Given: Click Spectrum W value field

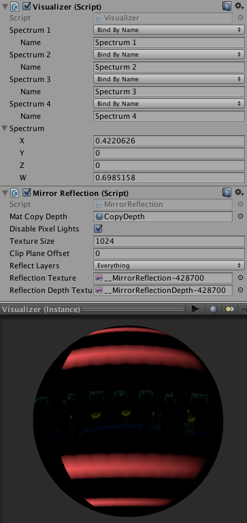Looking at the screenshot, I should pos(169,178).
